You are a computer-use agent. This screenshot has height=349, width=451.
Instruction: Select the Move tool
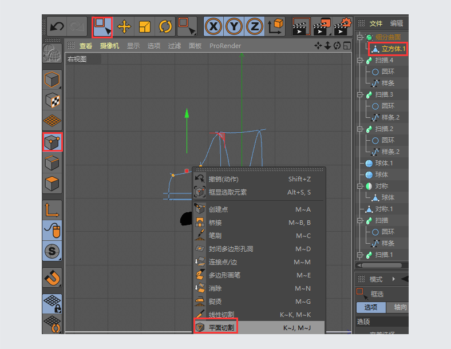pos(124,27)
